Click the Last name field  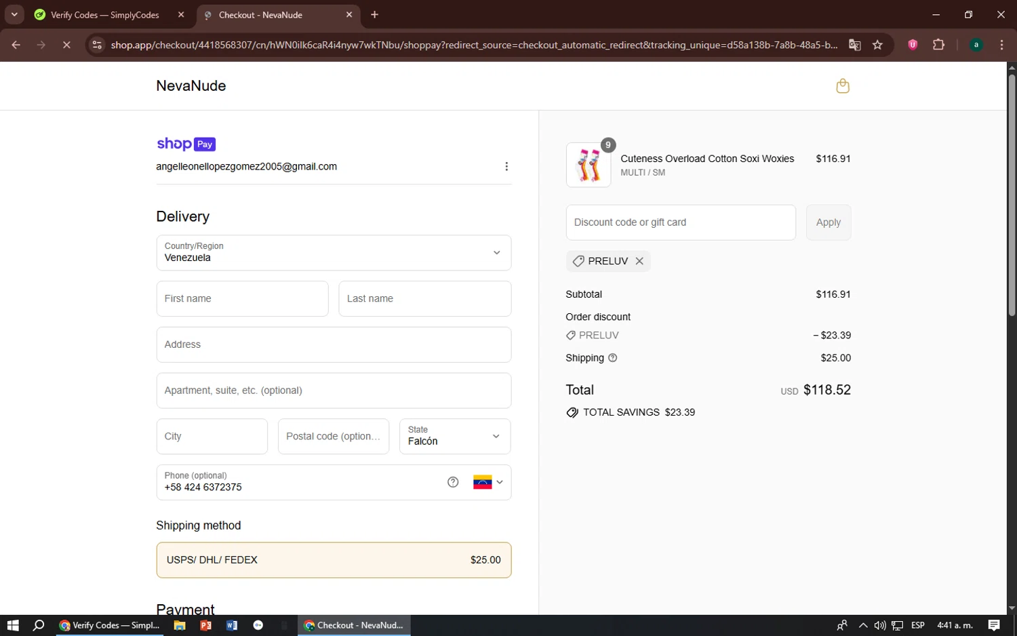pyautogui.click(x=424, y=298)
